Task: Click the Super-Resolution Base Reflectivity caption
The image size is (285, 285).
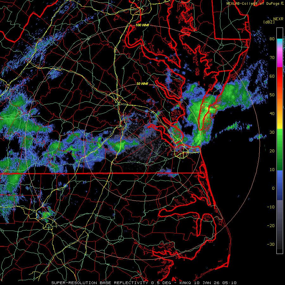Action: 100,283
